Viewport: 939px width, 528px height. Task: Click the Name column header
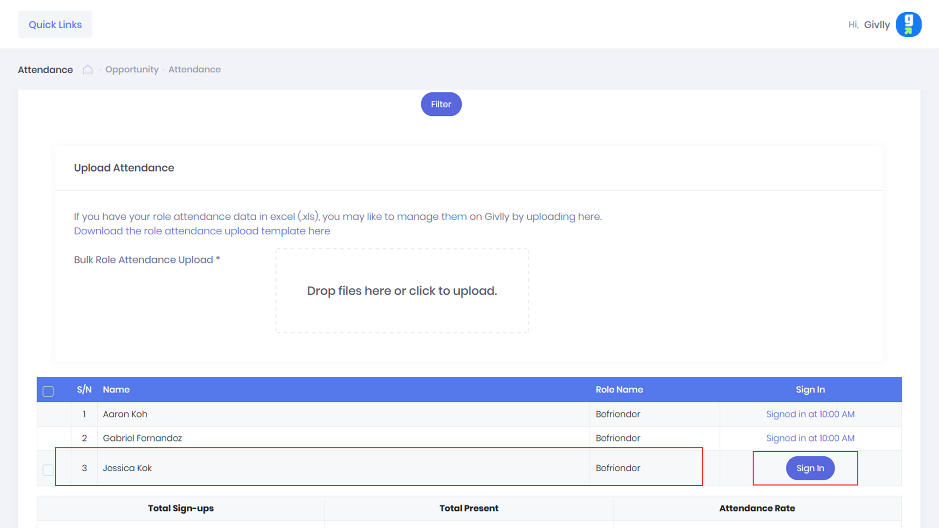(116, 390)
